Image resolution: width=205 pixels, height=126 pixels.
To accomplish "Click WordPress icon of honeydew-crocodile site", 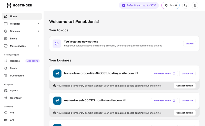I will [x=57, y=73].
